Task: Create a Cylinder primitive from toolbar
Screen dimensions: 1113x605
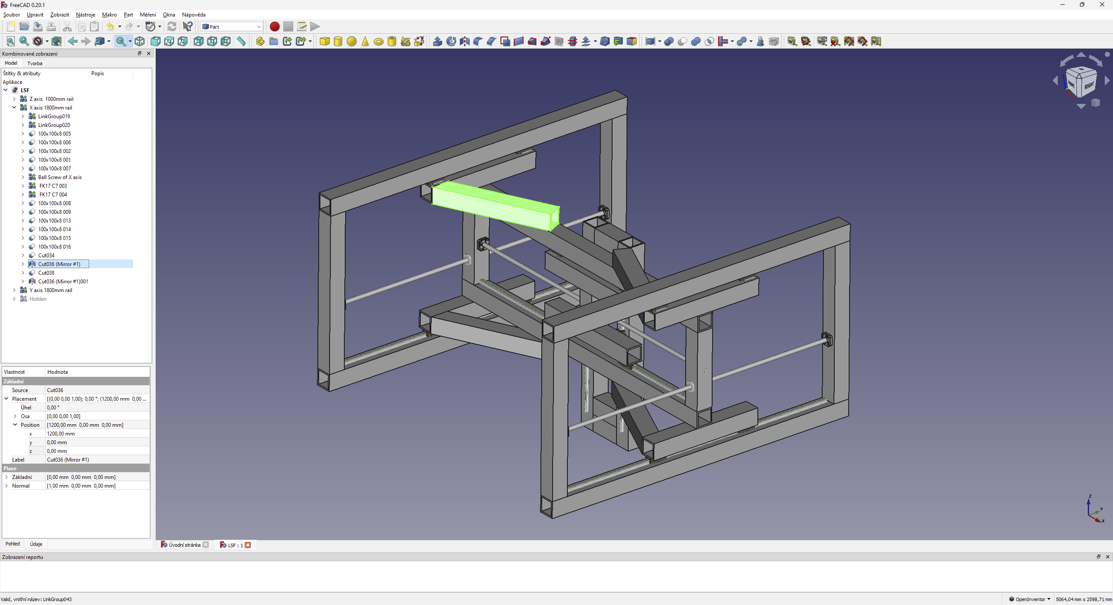Action: point(338,41)
